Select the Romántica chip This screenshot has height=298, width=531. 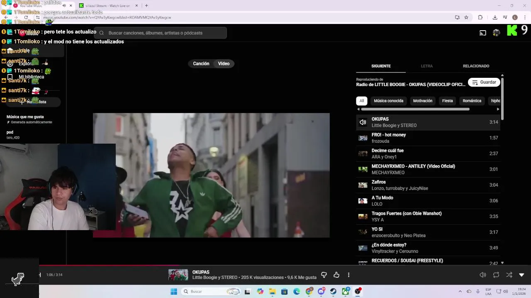pos(472,101)
